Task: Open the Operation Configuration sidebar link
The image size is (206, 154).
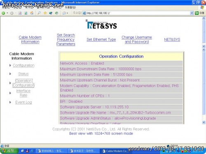Action: [x=23, y=83]
